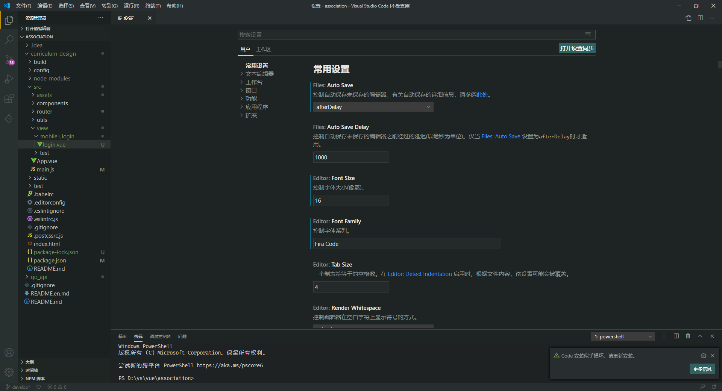
Task: Open the Accounts menu icon
Action: tap(9, 353)
